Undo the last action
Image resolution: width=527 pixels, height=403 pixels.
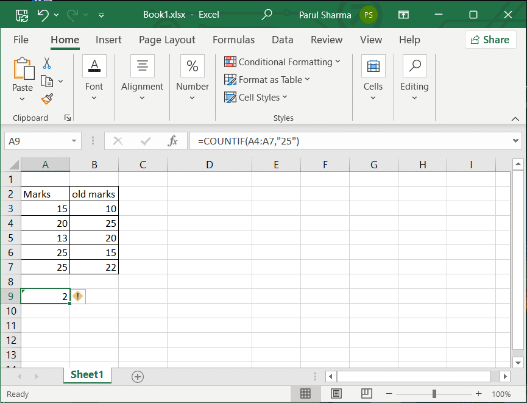tap(43, 15)
